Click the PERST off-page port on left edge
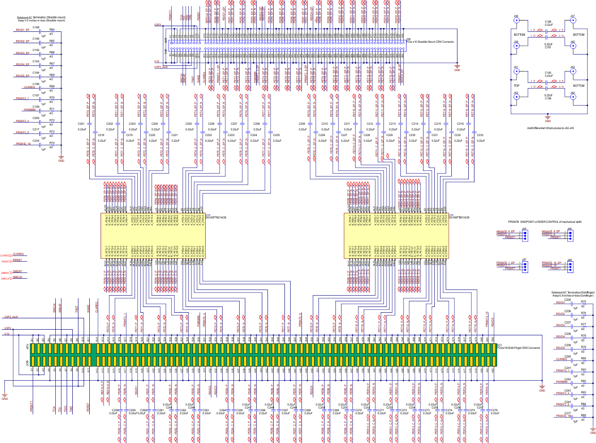 click(7, 262)
